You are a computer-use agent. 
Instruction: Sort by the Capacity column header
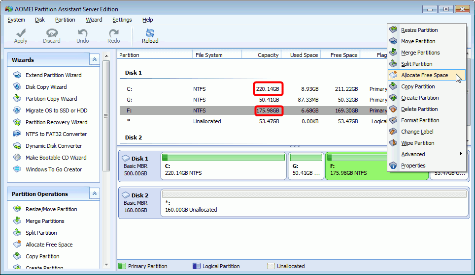(262, 55)
